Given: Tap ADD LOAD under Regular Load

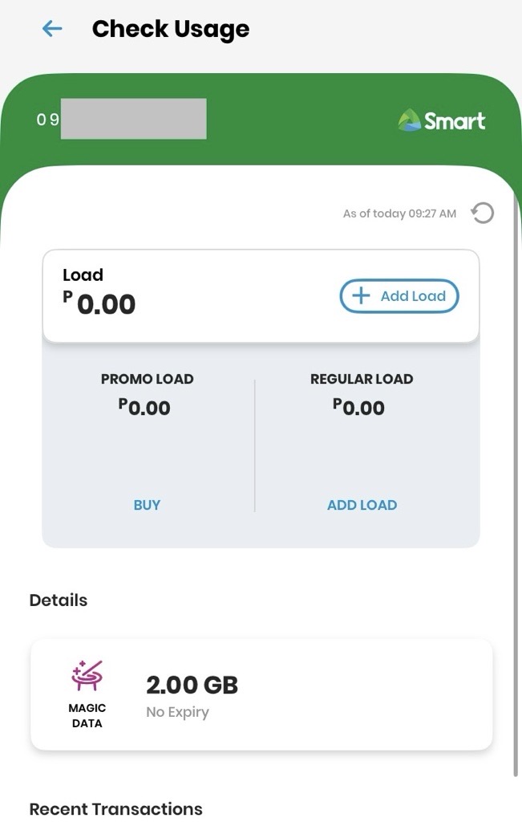Looking at the screenshot, I should tap(362, 505).
